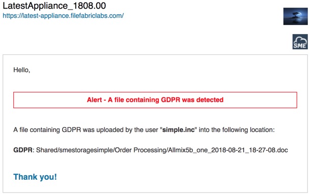This screenshot has width=312, height=194.
Task: Click the bold GDPR label before the path
Action: 23,150
